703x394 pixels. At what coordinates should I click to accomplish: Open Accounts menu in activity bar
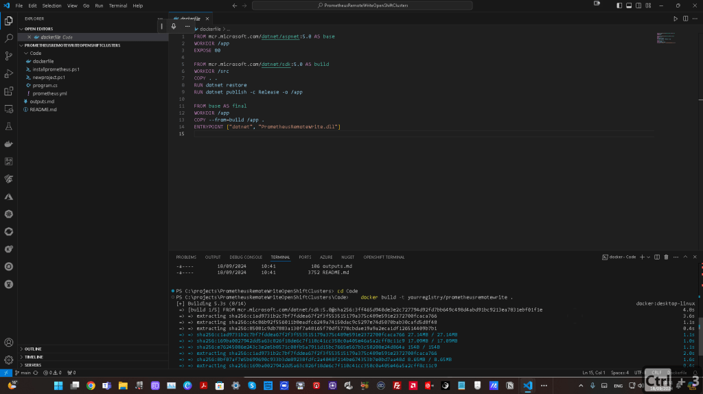click(x=8, y=343)
